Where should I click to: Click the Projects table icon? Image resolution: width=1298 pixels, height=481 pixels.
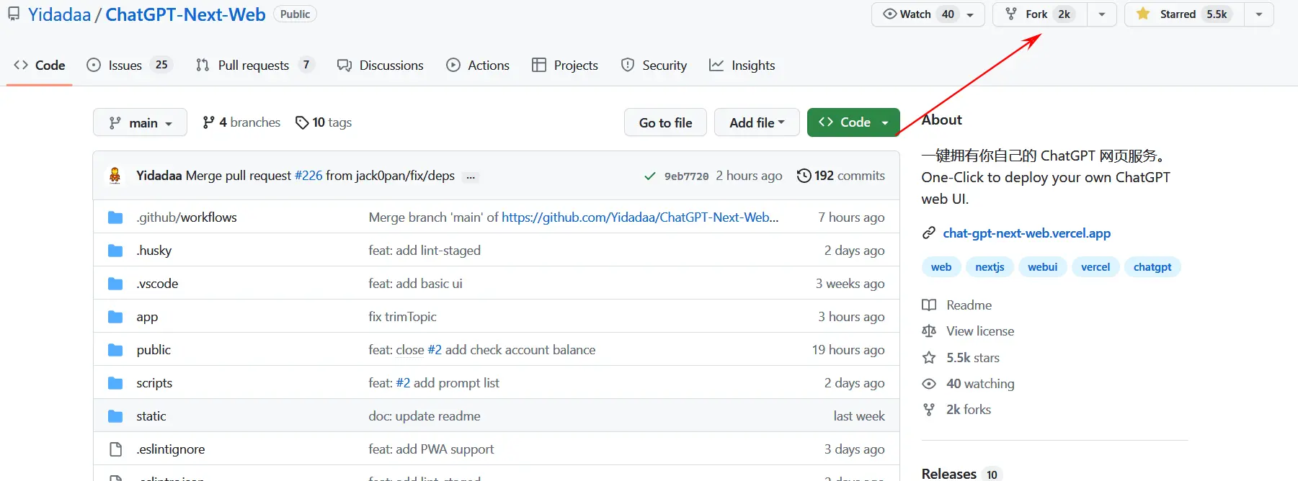[538, 66]
